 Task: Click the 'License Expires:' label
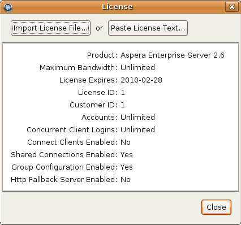click(x=88, y=80)
